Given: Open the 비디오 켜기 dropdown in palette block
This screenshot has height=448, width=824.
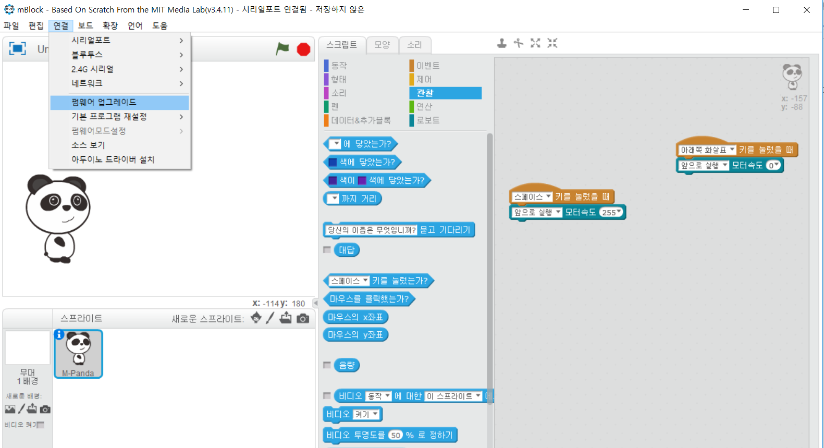Looking at the screenshot, I should tap(367, 414).
